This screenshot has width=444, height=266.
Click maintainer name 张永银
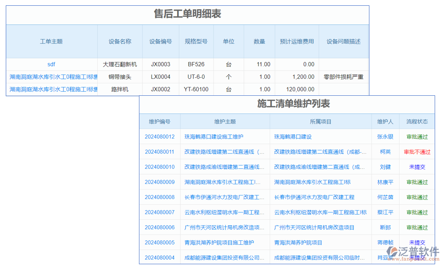(x=385, y=137)
